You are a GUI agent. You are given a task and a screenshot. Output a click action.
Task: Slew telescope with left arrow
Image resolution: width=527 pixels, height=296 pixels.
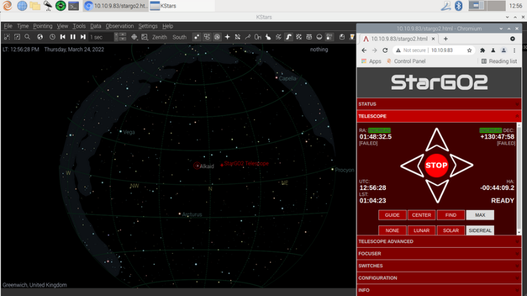[x=413, y=165]
